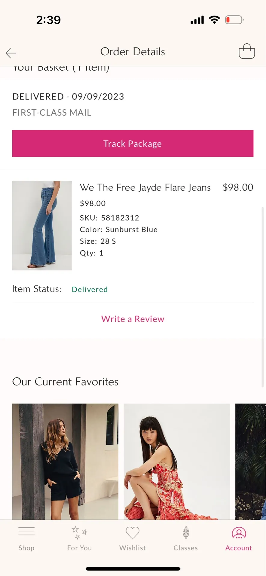Tap the DELIVERED - 09/09/2023 header
This screenshot has width=266, height=576.
pos(68,96)
